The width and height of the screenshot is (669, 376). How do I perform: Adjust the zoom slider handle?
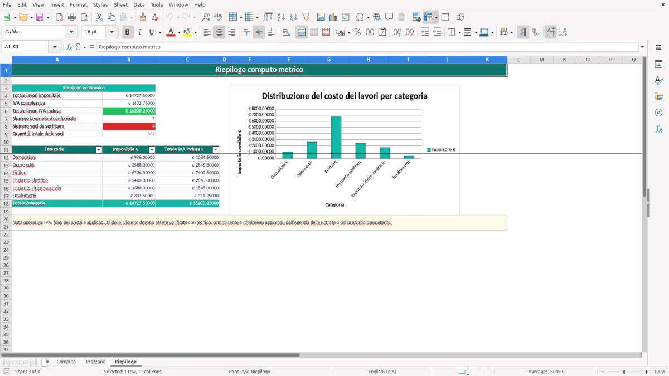(x=624, y=372)
